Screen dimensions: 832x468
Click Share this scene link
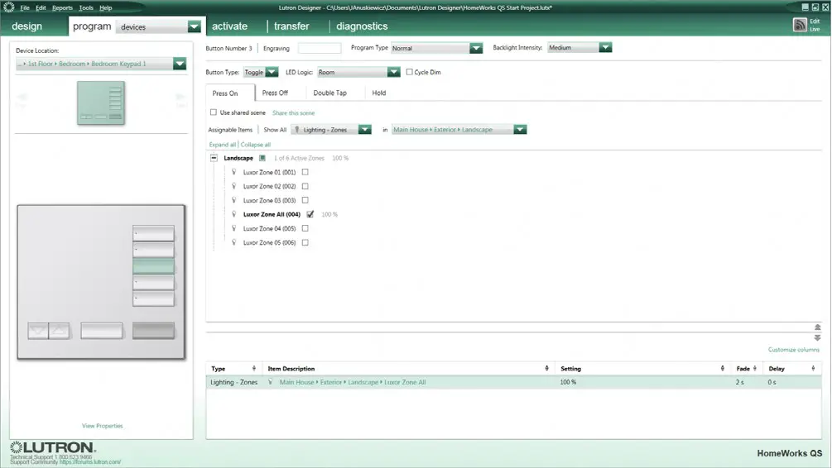tap(293, 113)
